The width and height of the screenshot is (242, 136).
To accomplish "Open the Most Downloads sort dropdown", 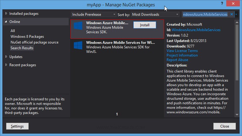I will (155, 15).
